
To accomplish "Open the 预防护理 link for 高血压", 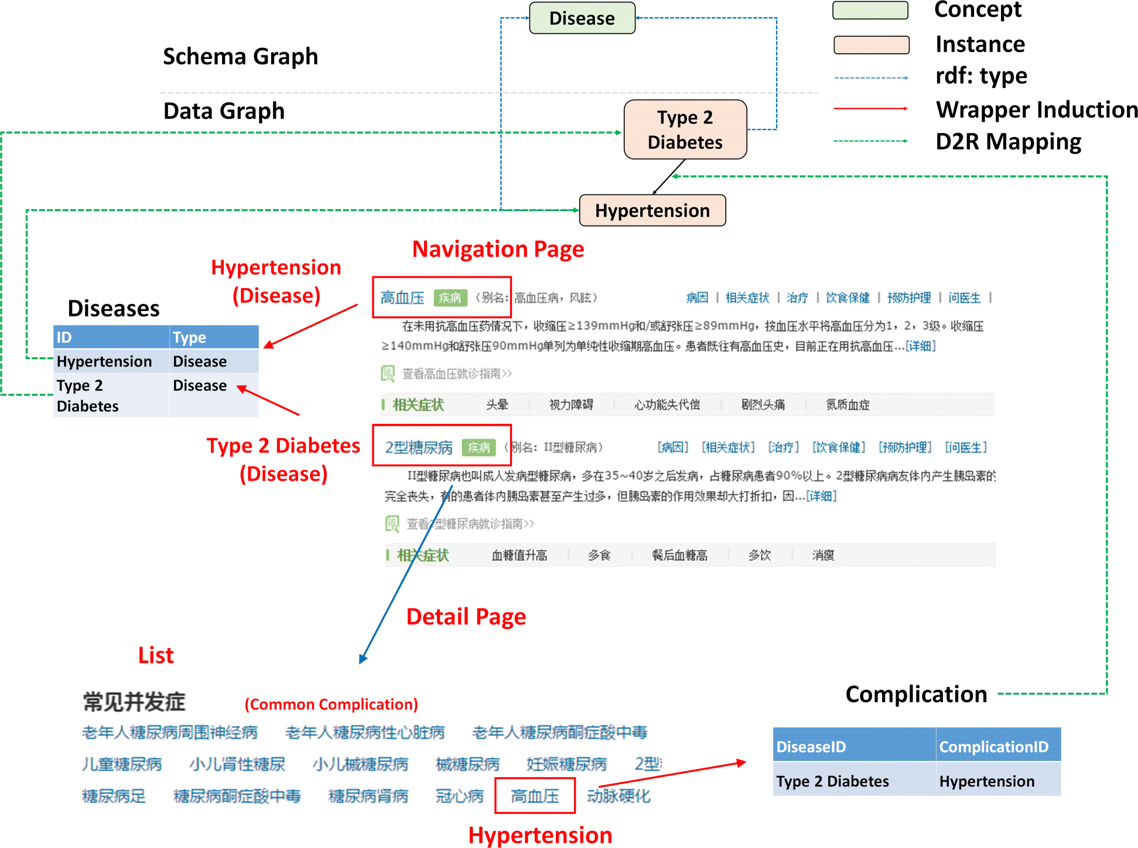I will click(909, 298).
